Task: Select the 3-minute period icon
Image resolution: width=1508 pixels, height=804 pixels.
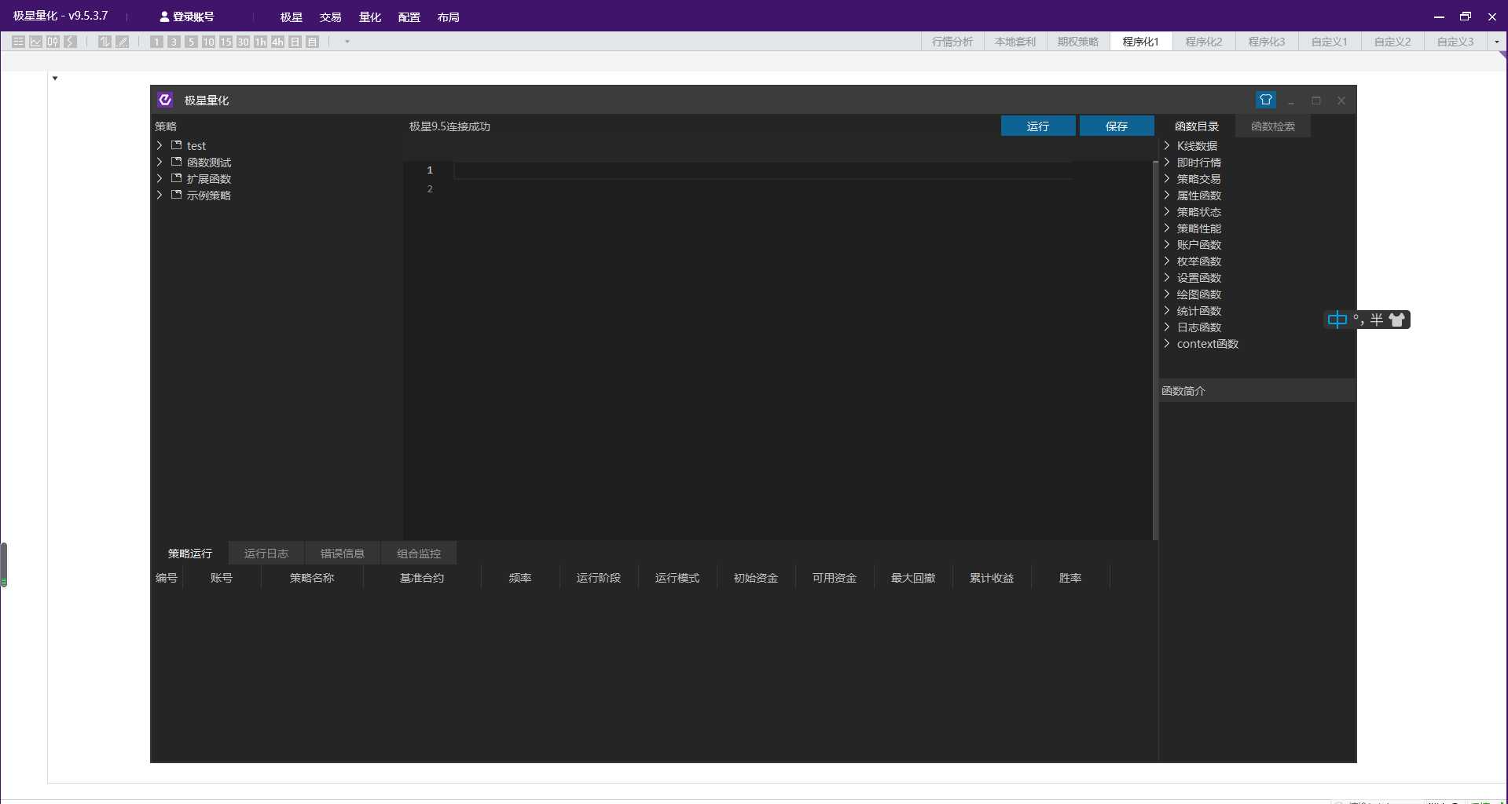Action: [174, 42]
